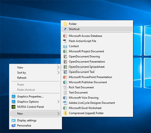The image size is (151, 133).
Task: Select OpenDocument Presentation text
Action: click(x=87, y=62)
